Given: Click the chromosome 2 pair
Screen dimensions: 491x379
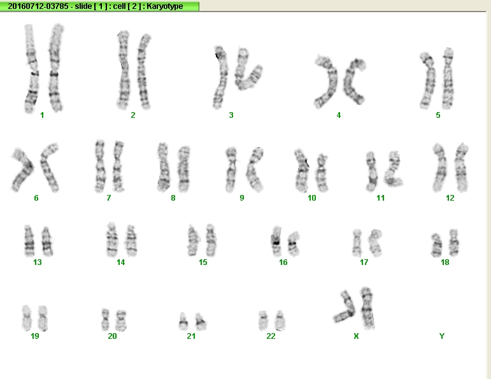Looking at the screenshot, I should click(x=133, y=70).
